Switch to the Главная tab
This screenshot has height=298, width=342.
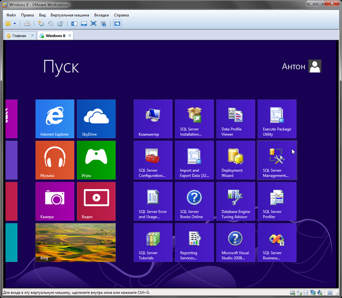coord(19,35)
